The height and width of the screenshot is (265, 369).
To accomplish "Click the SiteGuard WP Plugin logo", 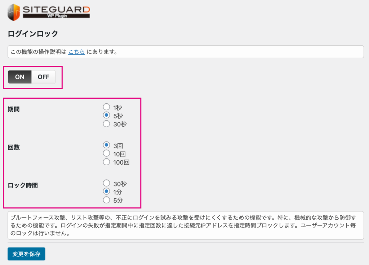I will click(49, 12).
